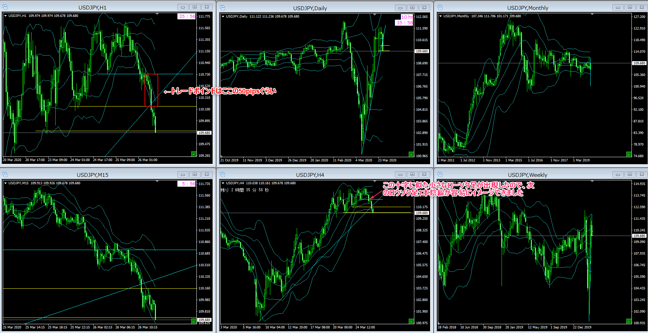Click the USDJPY,Monthly title bar chart icon
648x333 pixels.
click(440, 7)
